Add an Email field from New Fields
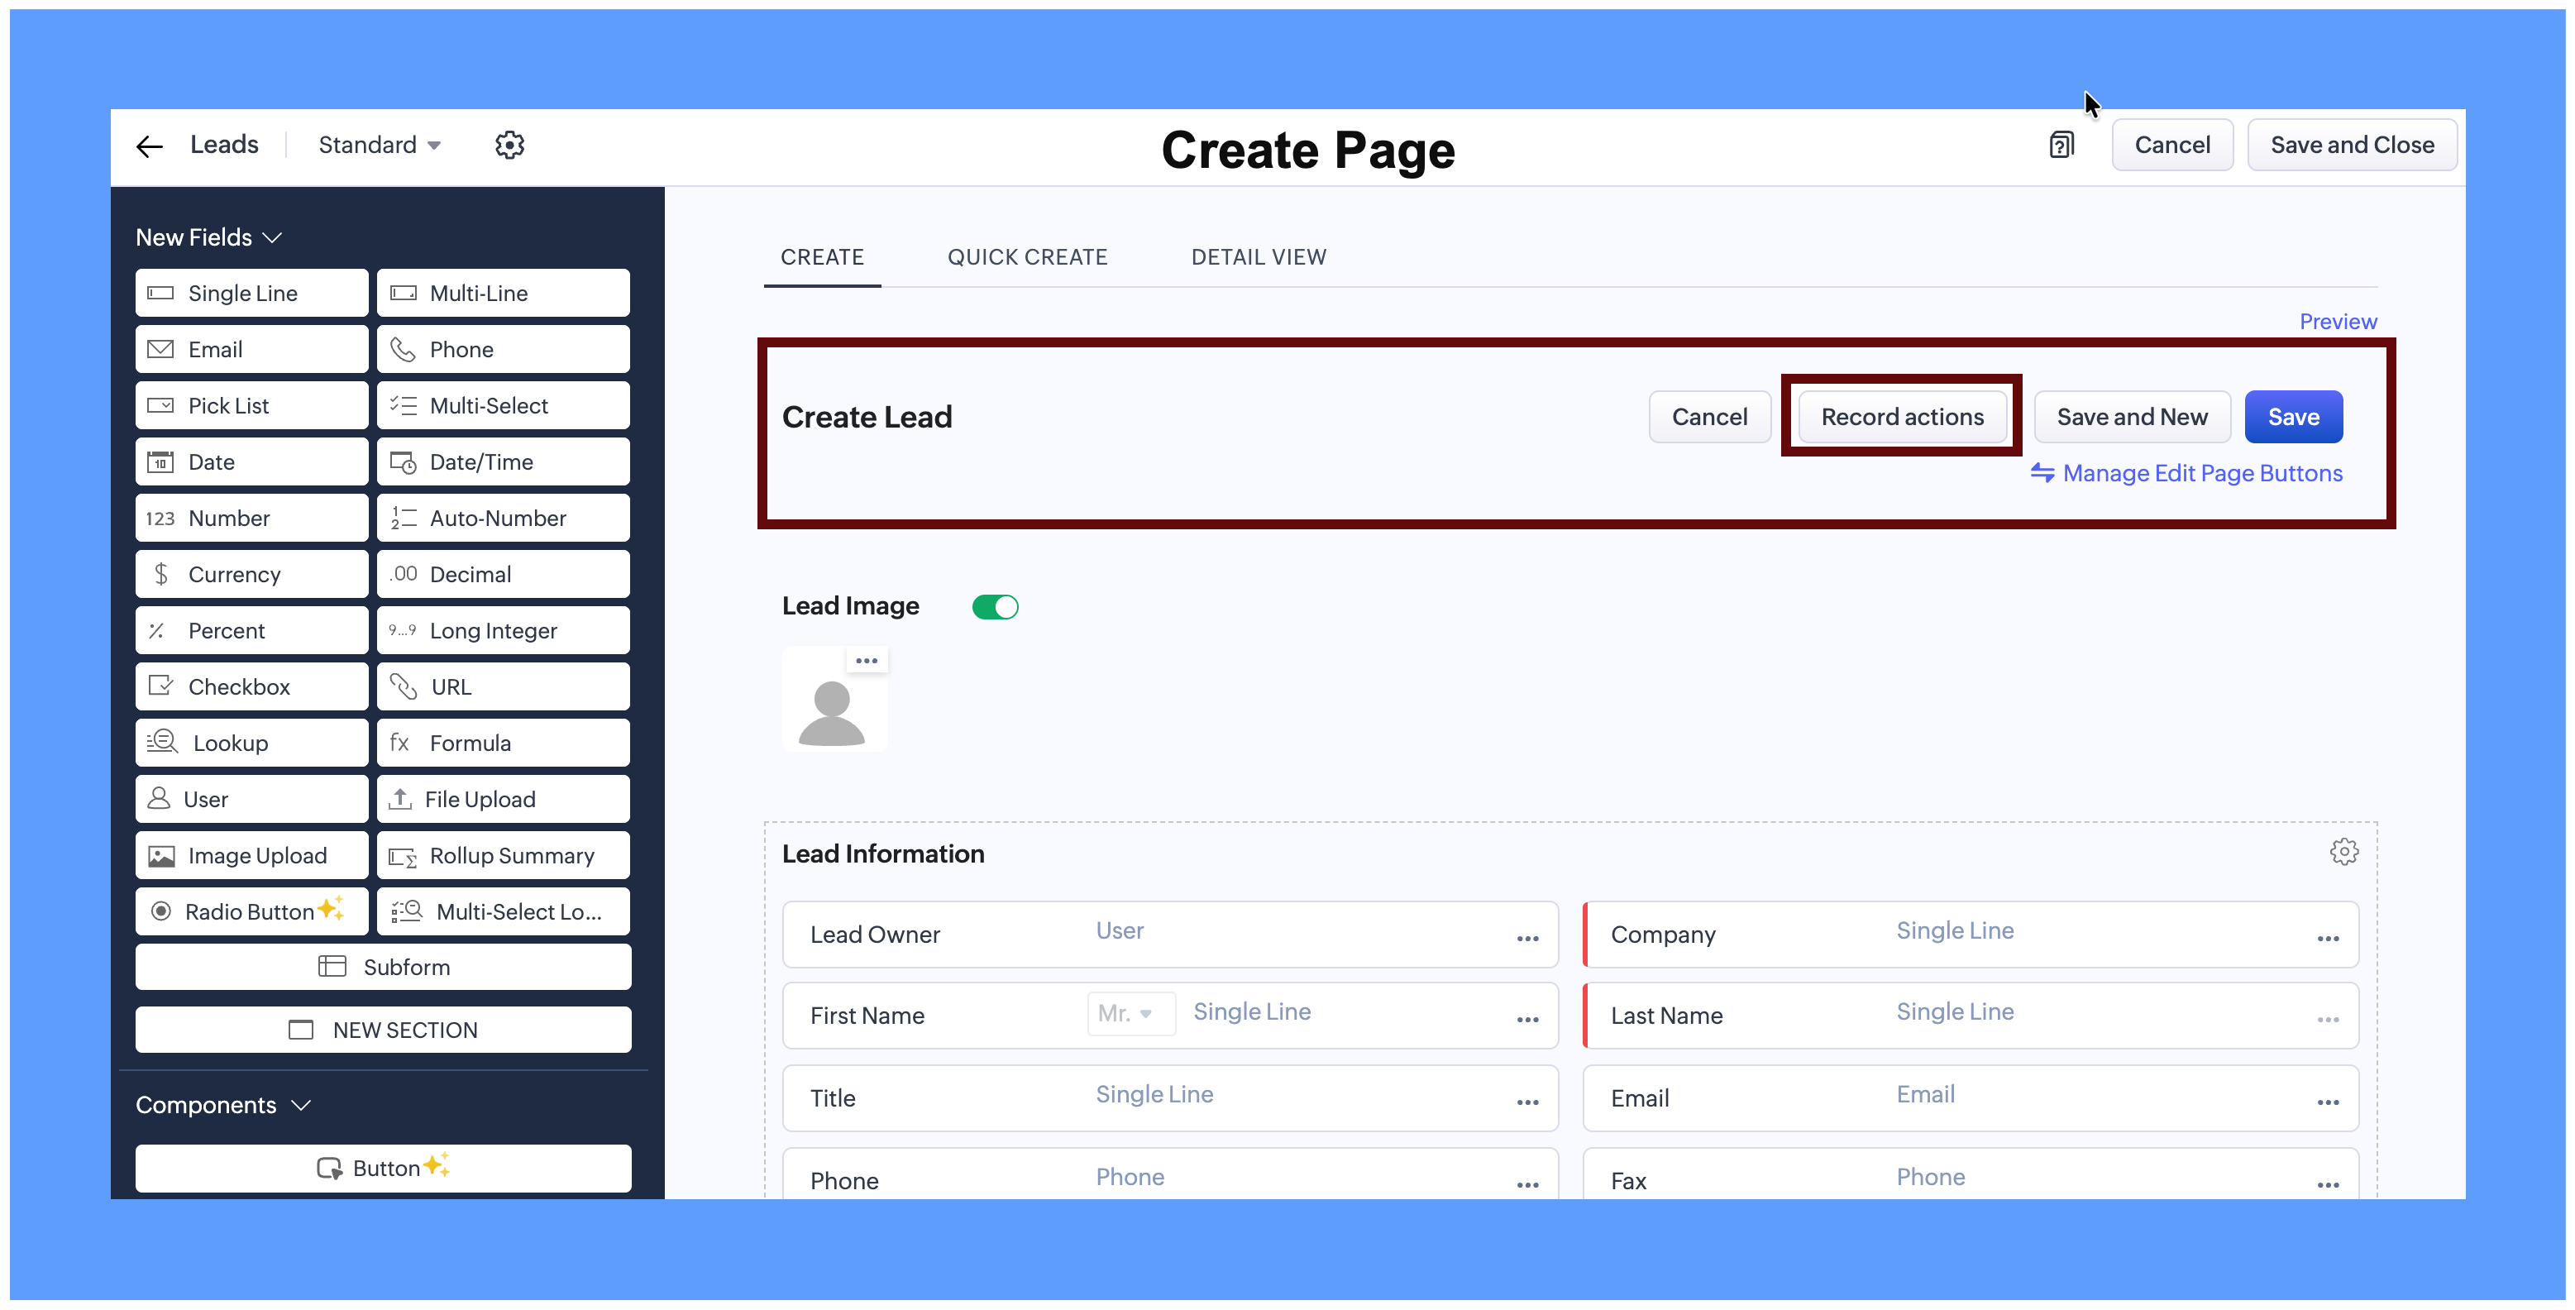The width and height of the screenshot is (2575, 1310). pyautogui.click(x=252, y=349)
